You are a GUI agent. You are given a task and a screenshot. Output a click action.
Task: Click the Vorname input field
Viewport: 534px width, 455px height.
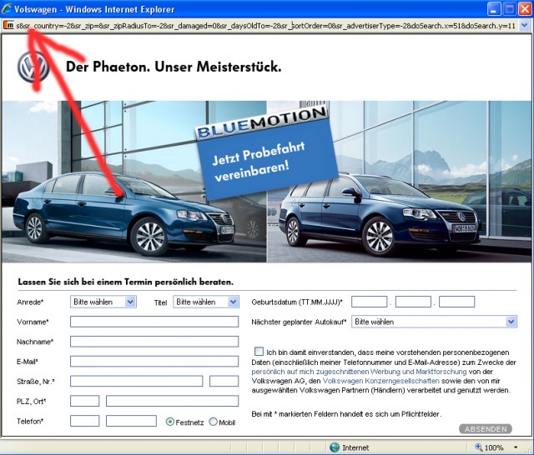click(154, 322)
